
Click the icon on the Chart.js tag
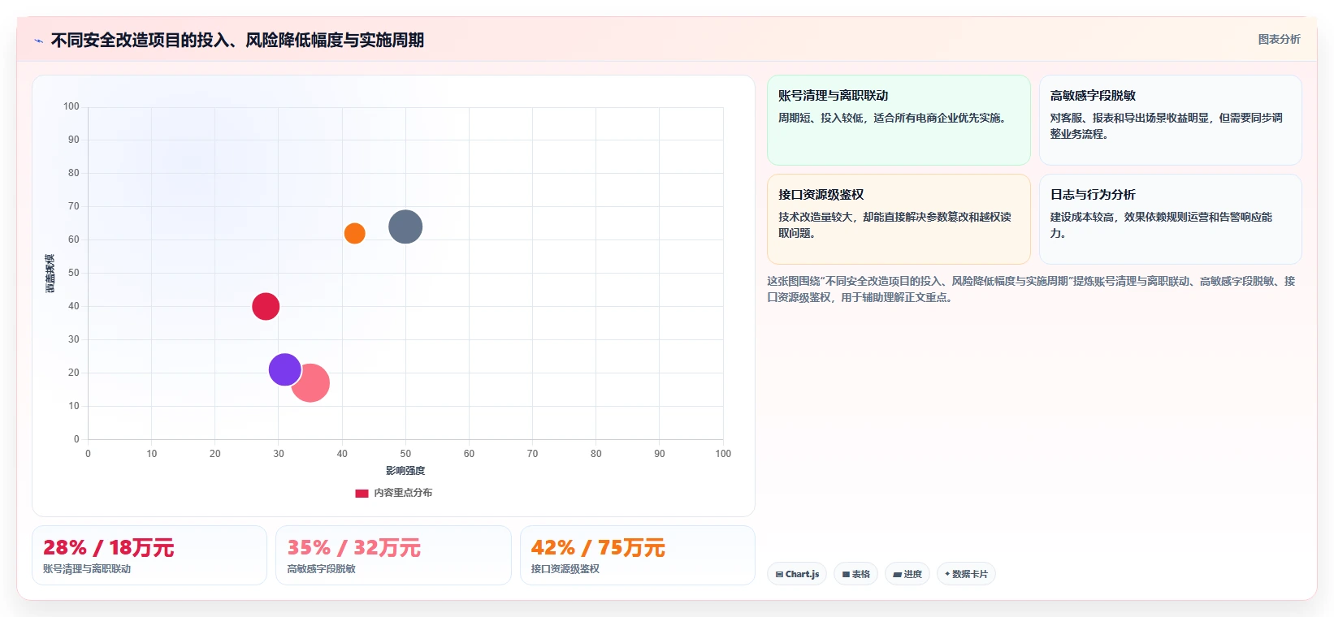tap(779, 574)
